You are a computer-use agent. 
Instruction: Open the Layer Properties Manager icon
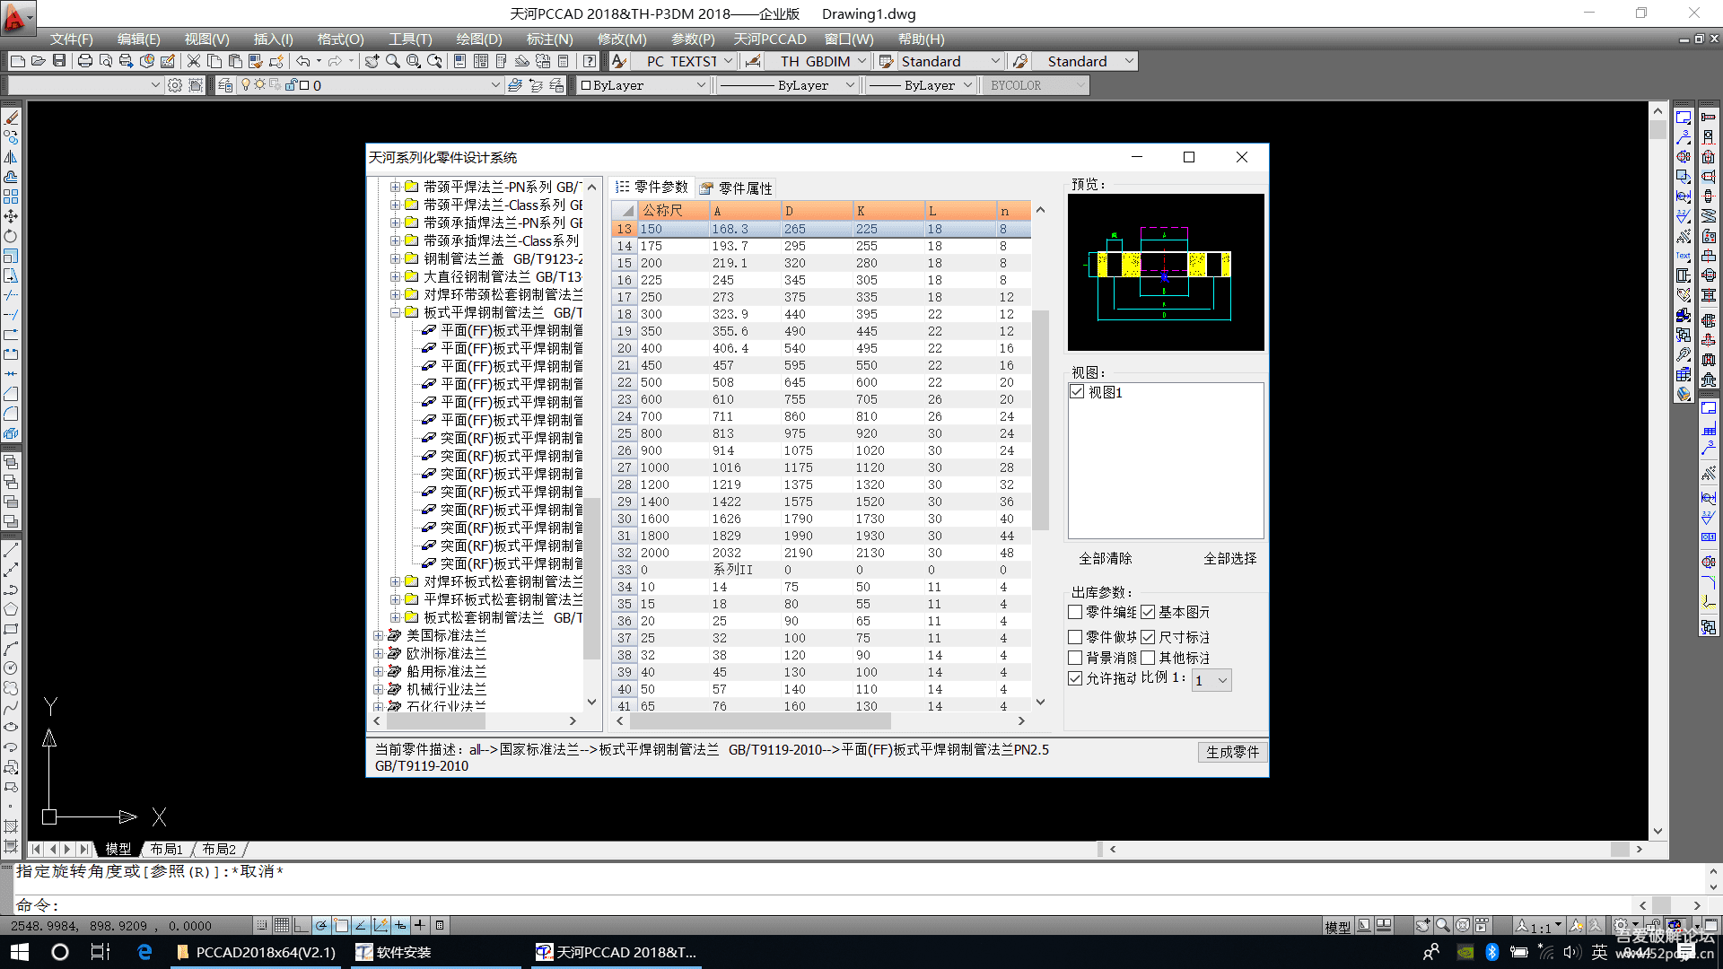(x=226, y=85)
